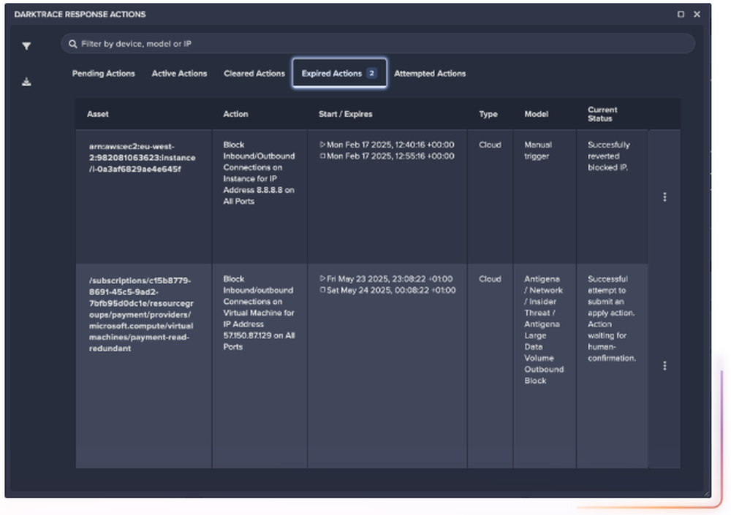Click the Cloud type in AWS instance row
Viewport: 731px width, 515px height.
coord(490,145)
